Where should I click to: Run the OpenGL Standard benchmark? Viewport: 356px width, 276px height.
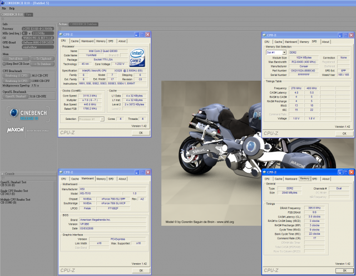coord(16,96)
